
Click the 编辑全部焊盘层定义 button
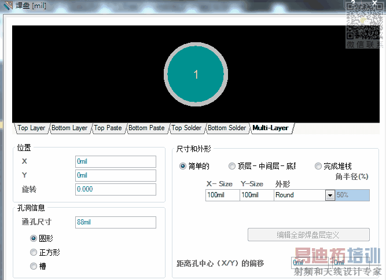click(x=308, y=235)
